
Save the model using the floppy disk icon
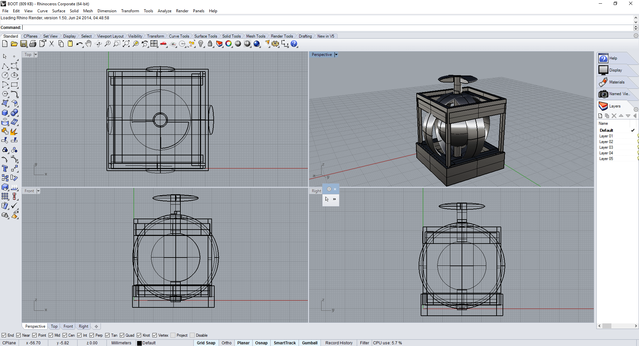tap(23, 44)
